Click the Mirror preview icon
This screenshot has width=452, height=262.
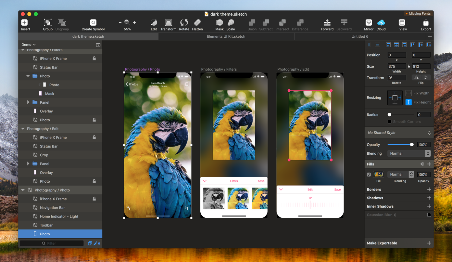click(x=369, y=23)
